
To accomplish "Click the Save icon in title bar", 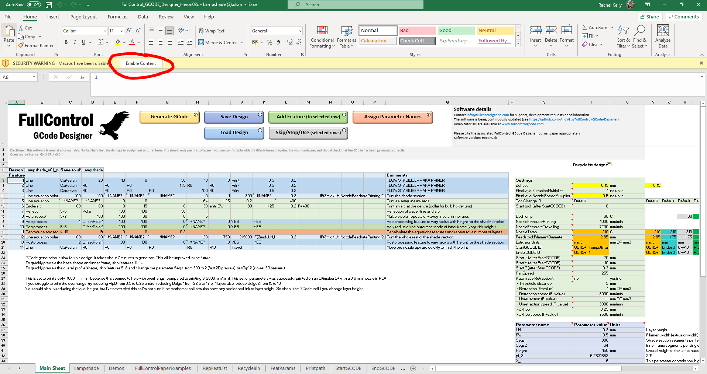I will click(49, 5).
